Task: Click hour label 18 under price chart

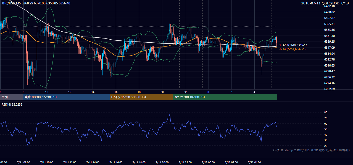Action: click(x=139, y=92)
